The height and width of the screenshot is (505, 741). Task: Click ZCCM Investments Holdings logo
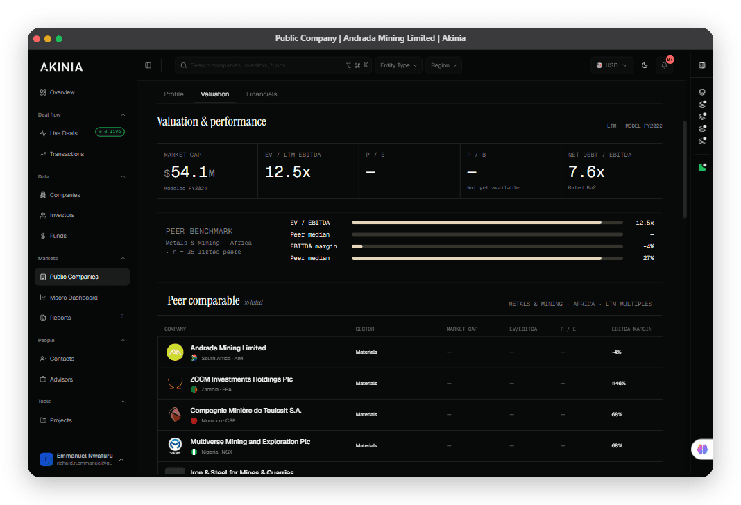point(176,383)
